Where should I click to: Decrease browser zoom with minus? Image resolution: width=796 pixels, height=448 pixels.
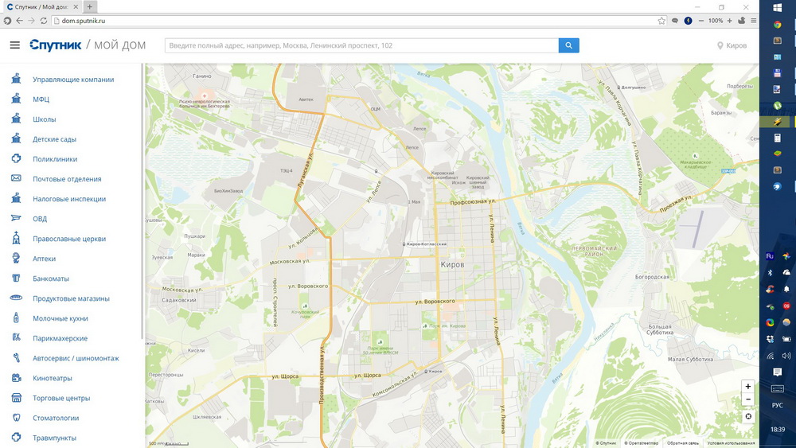tap(701, 21)
